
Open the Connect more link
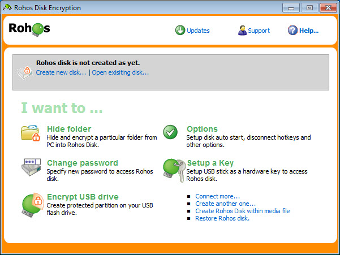[x=217, y=196]
